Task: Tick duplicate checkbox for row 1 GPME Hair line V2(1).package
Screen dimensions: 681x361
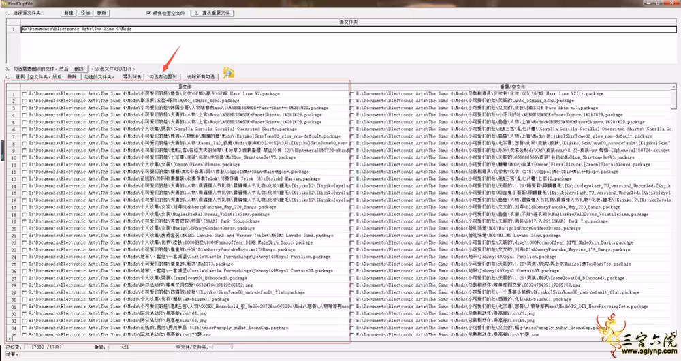Action: click(352, 93)
